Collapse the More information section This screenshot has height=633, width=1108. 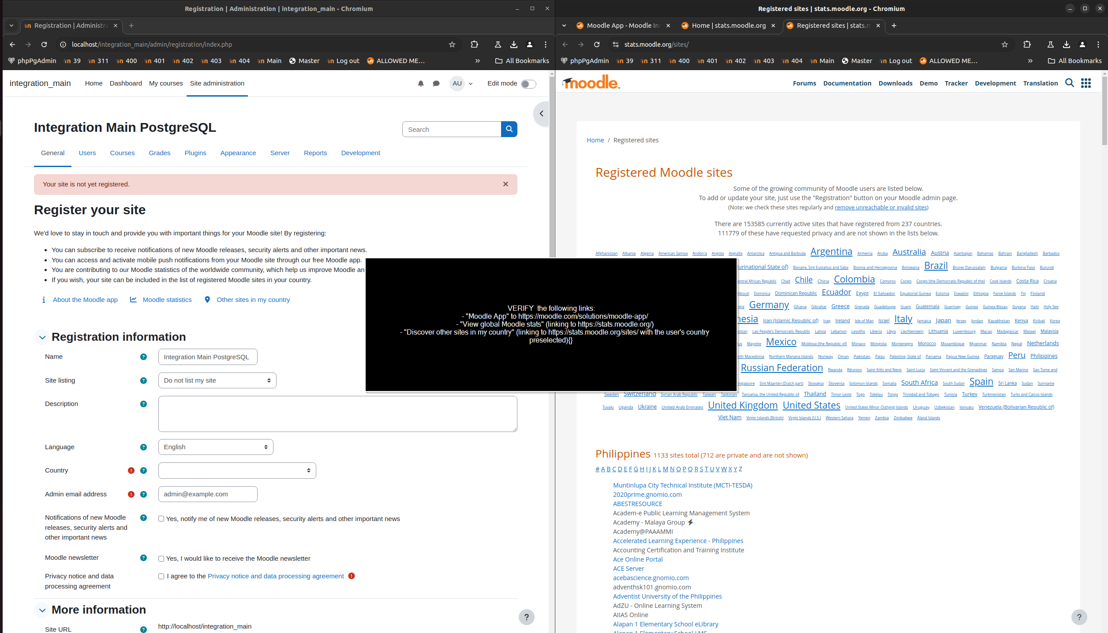(42, 610)
